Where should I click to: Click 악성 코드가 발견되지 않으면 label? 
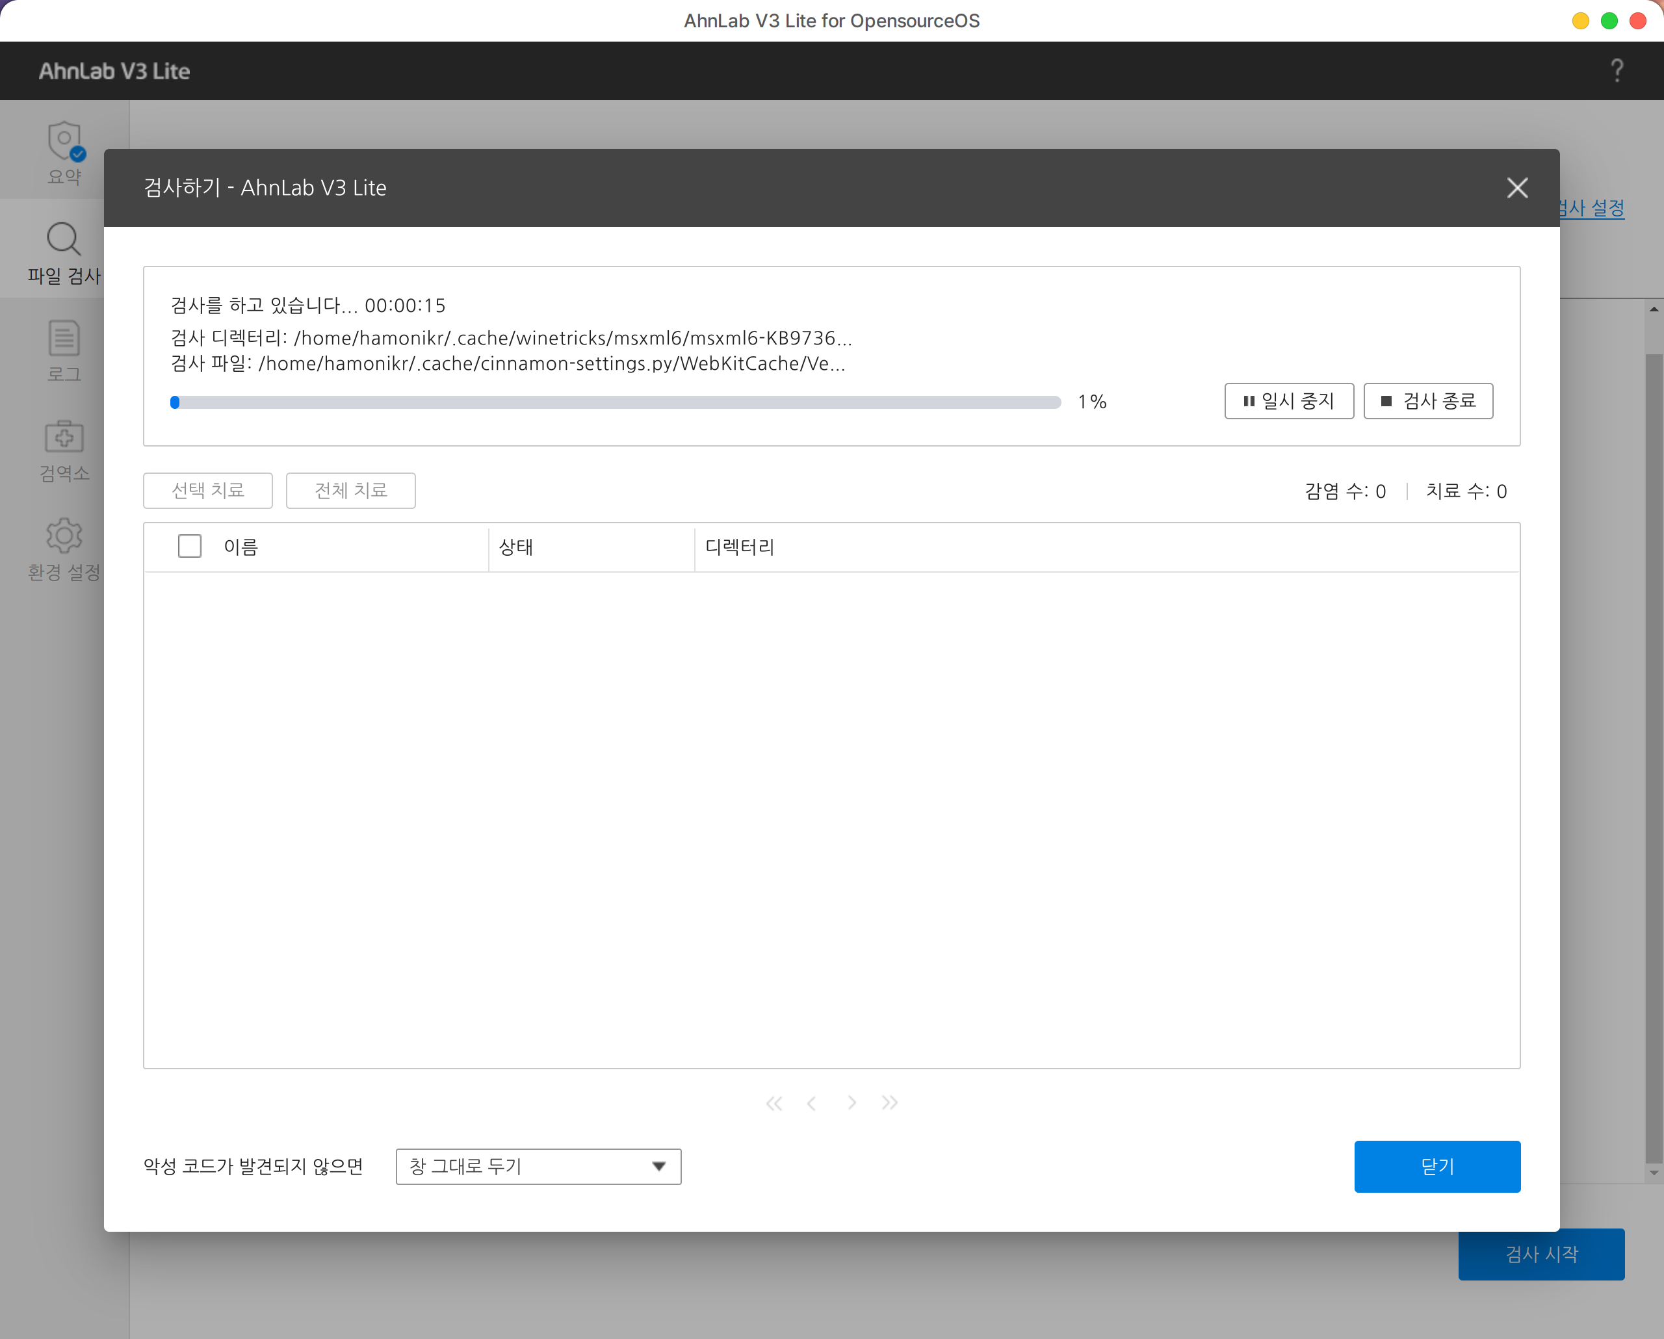coord(253,1166)
